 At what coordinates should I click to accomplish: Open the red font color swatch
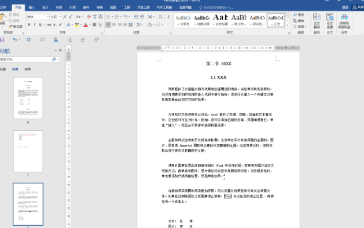pyautogui.click(x=86, y=25)
